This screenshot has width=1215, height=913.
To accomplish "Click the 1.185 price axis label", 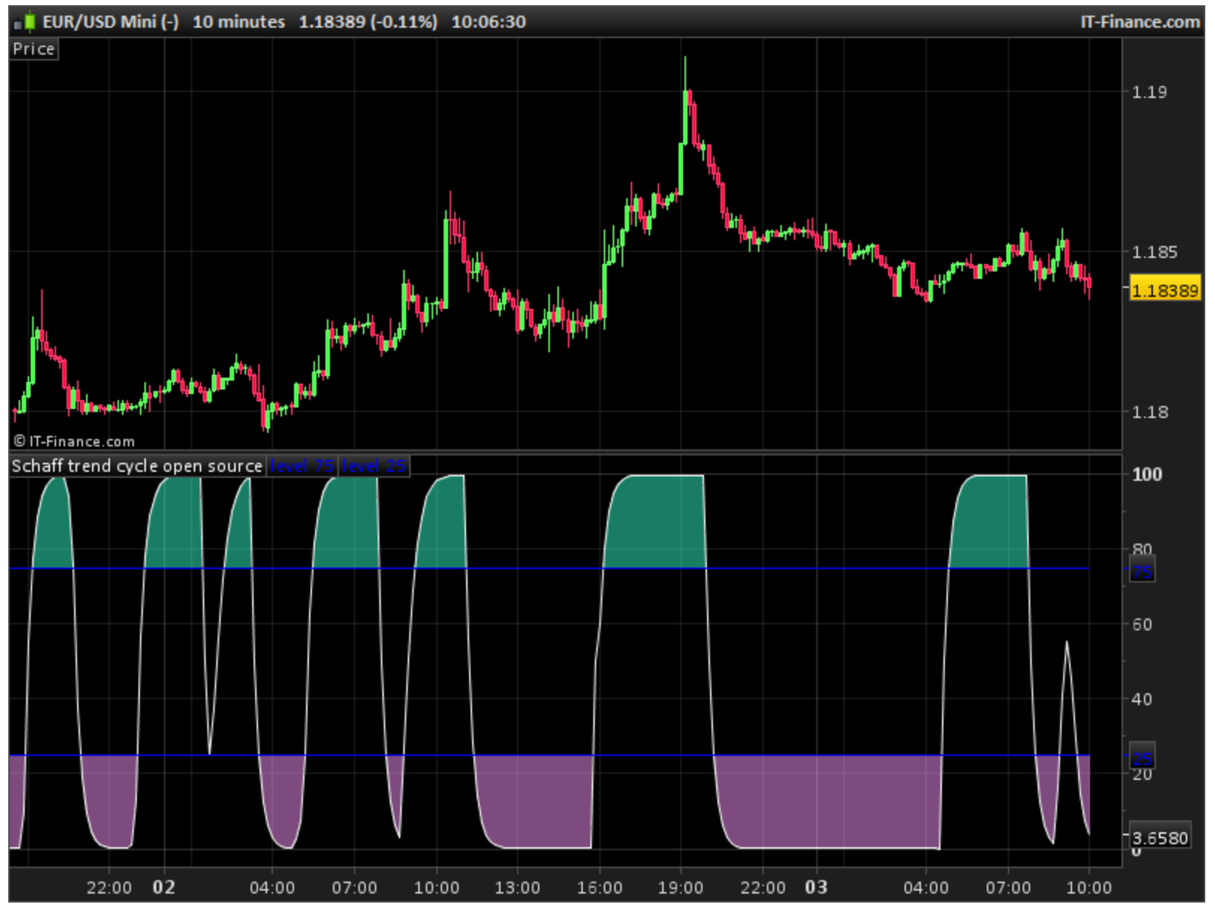I will point(1154,252).
